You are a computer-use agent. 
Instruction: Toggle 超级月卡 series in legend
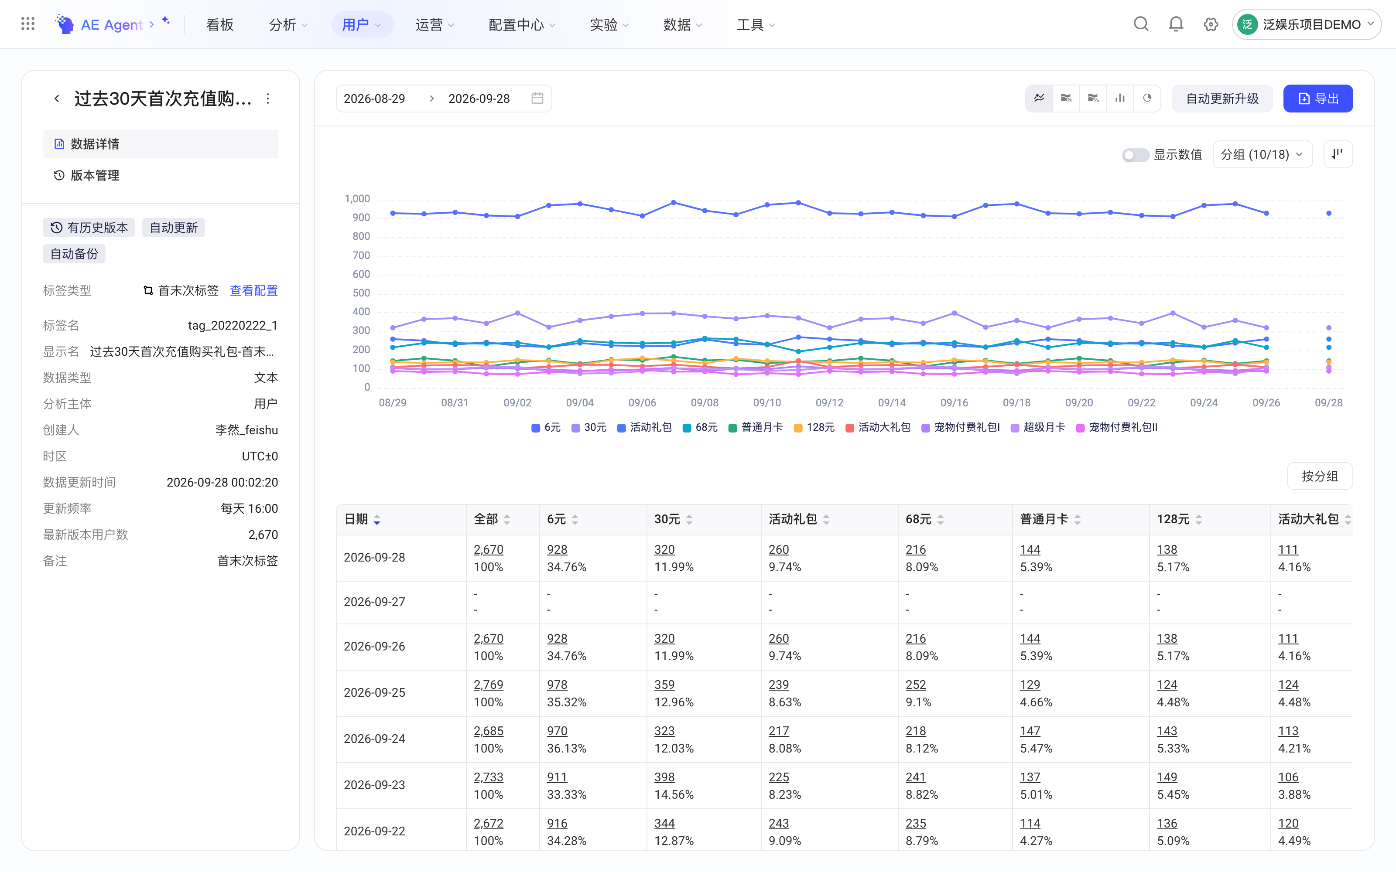click(1038, 427)
